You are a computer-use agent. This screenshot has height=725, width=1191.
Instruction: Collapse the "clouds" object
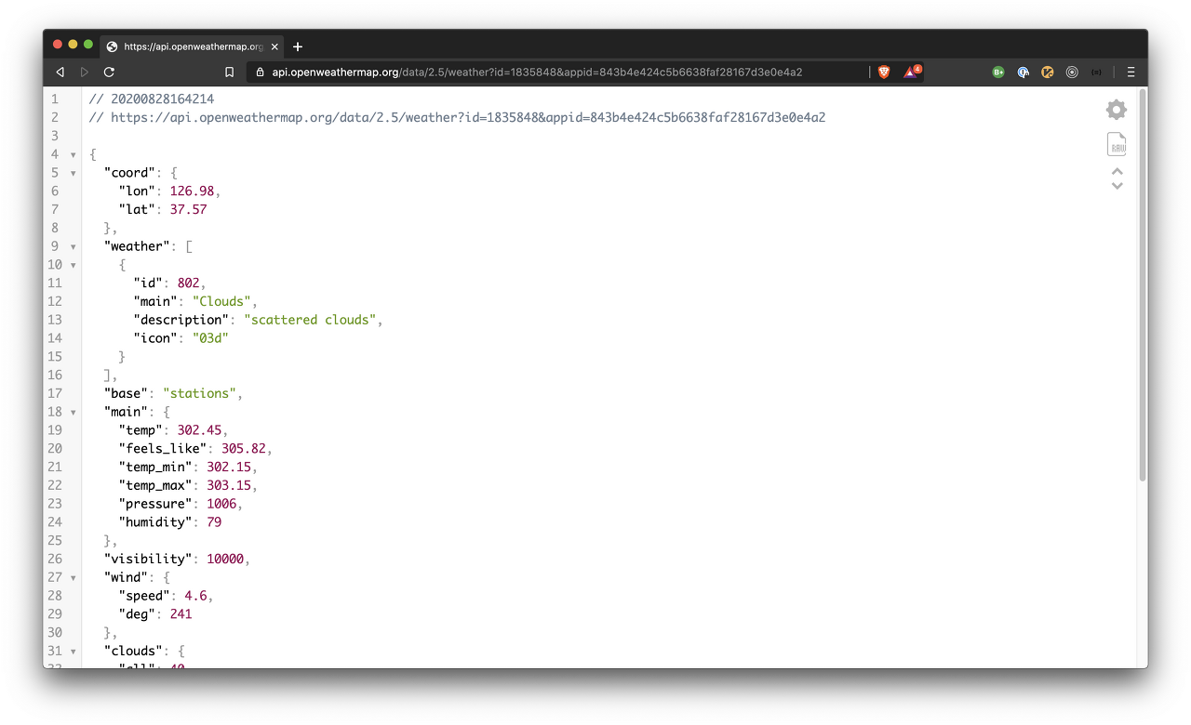coord(73,652)
